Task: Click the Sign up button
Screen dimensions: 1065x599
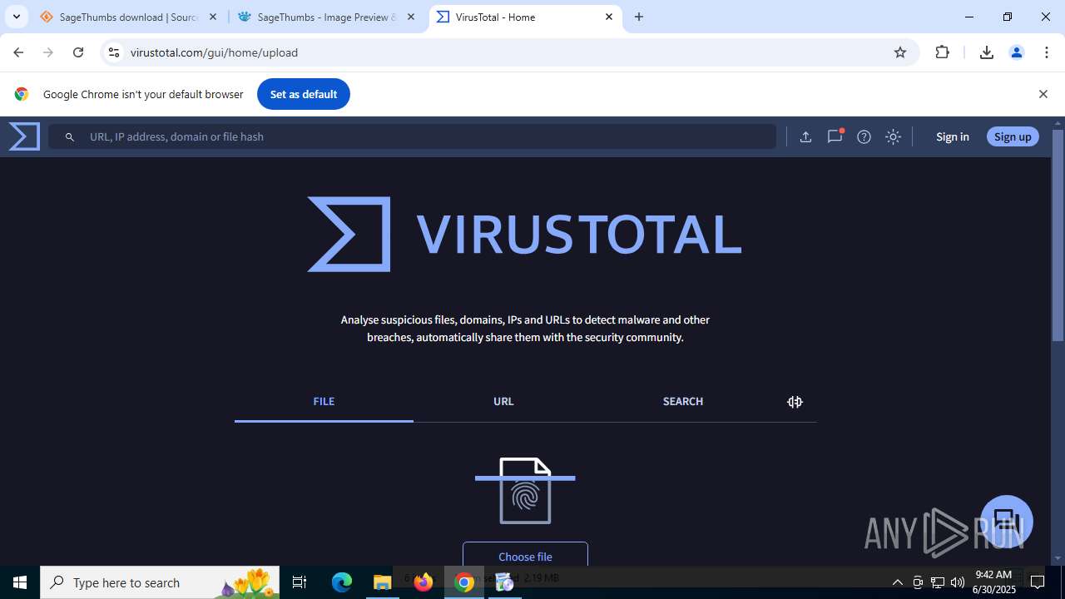Action: (1013, 137)
